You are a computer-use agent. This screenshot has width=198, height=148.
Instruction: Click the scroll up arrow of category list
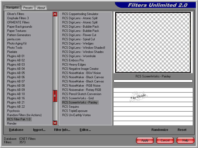pyautogui.click(x=55, y=14)
